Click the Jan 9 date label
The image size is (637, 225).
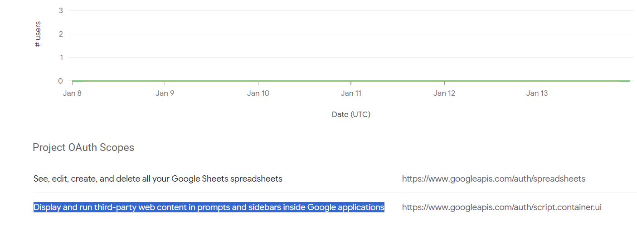tap(165, 93)
